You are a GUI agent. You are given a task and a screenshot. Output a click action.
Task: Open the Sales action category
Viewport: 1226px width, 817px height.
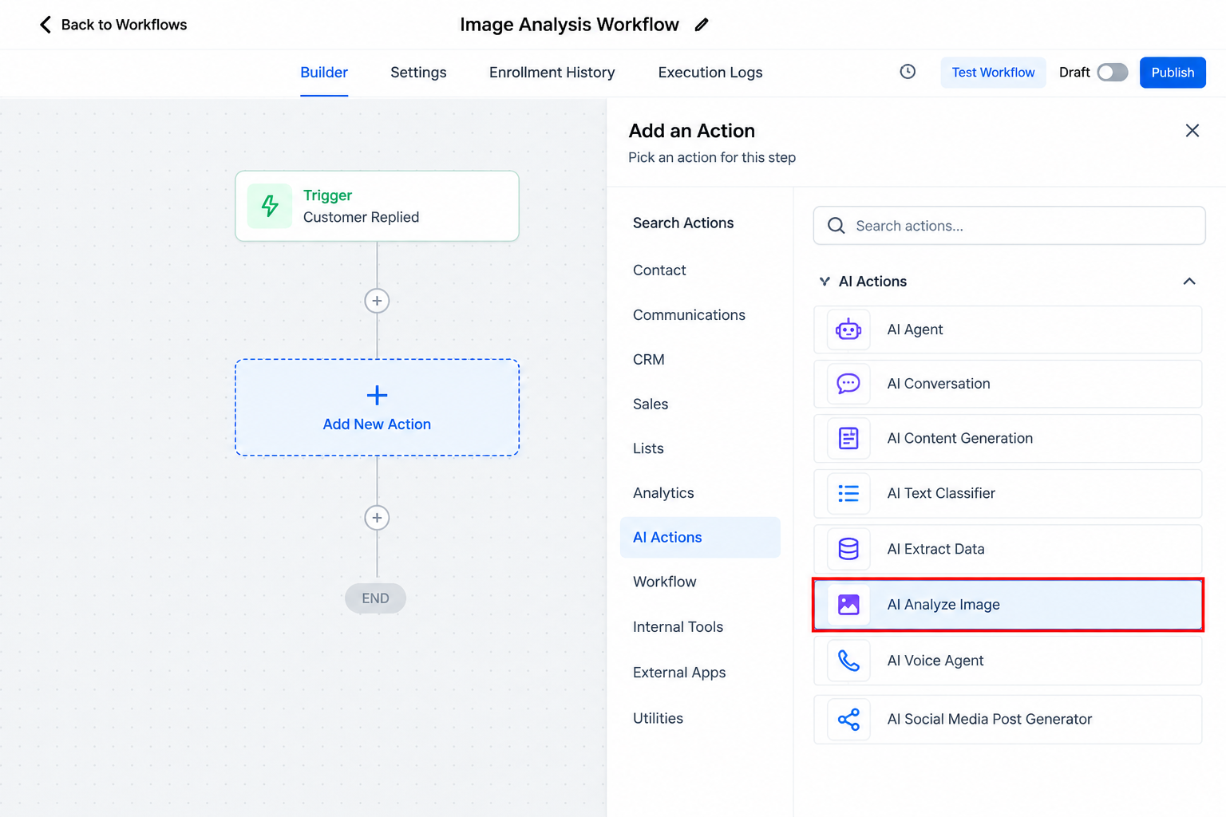click(x=651, y=405)
